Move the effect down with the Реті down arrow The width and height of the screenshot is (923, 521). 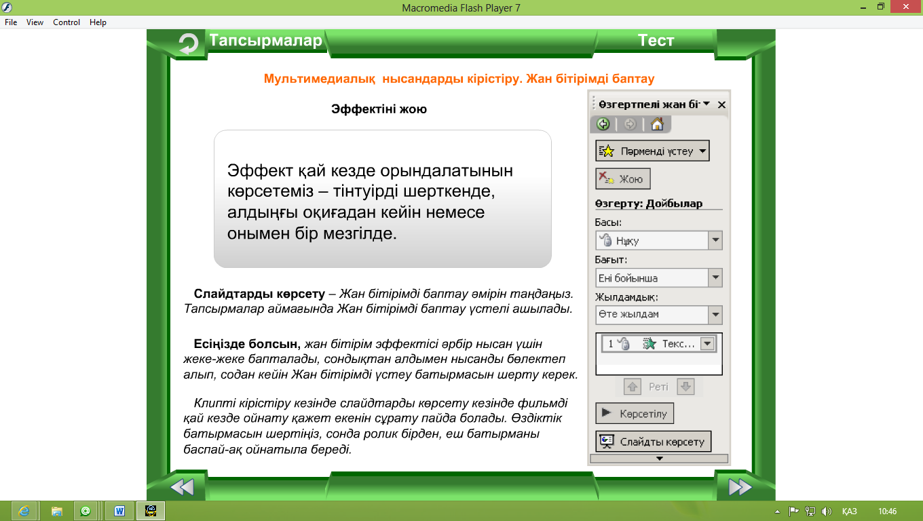685,387
